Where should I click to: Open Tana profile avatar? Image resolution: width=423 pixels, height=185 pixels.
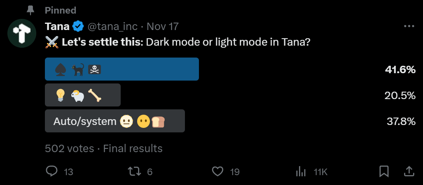click(22, 33)
